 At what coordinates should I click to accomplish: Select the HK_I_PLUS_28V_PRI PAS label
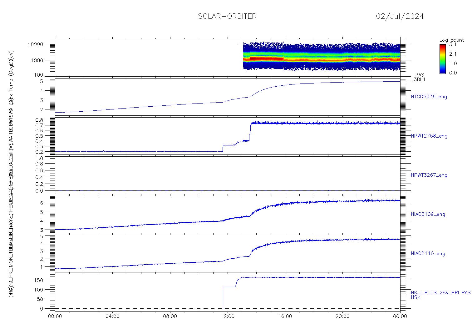pos(440,293)
